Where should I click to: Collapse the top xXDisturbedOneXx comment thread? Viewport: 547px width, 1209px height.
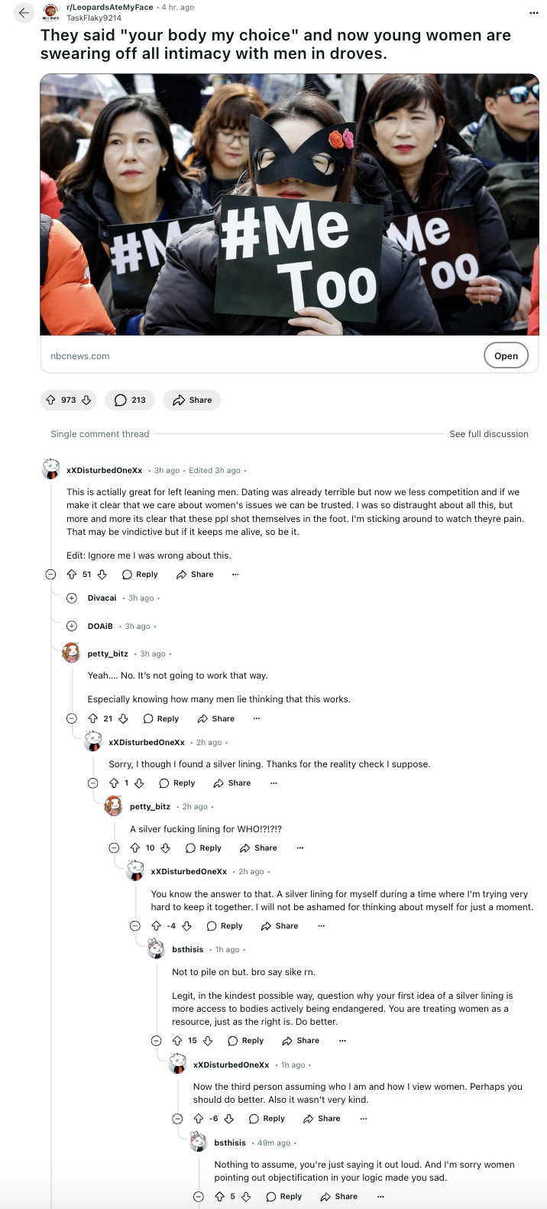50,574
